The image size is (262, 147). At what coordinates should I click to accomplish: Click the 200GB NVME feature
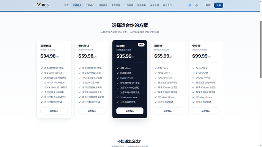point(203,78)
